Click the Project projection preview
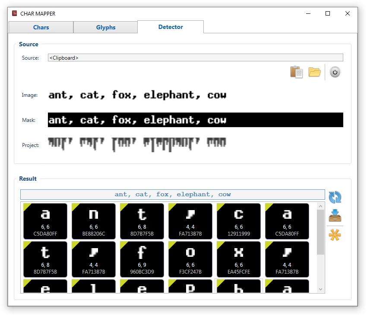367x316 pixels. coord(137,144)
